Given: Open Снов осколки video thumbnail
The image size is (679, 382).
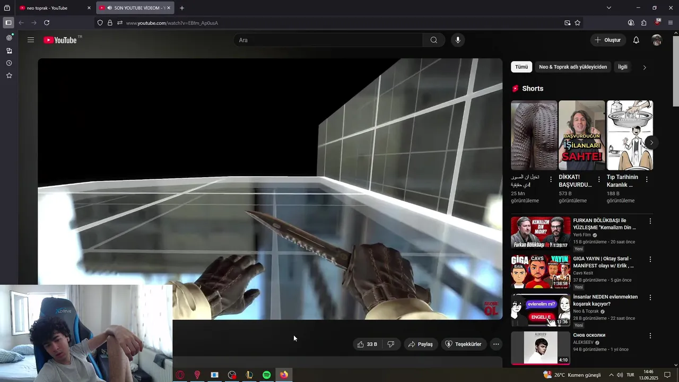Looking at the screenshot, I should click(541, 348).
